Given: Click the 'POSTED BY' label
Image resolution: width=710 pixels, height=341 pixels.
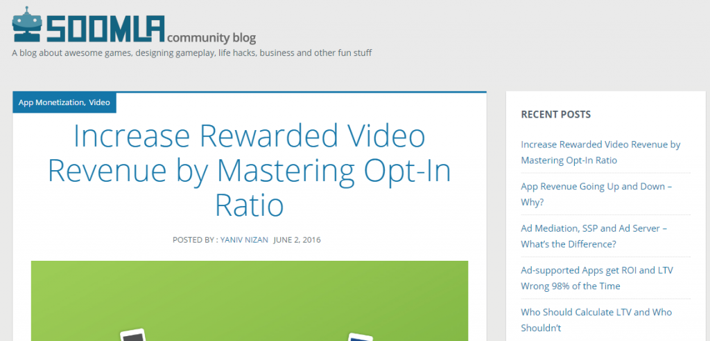Looking at the screenshot, I should pos(195,240).
